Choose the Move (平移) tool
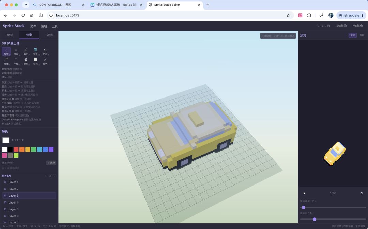 [16, 61]
